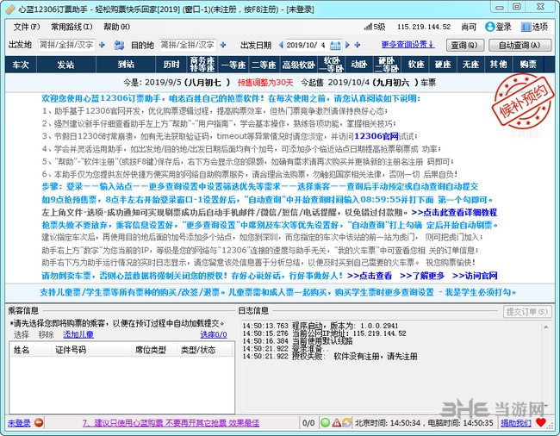Click the 未登录 status link
This screenshot has height=436, width=560.
click(x=19, y=423)
